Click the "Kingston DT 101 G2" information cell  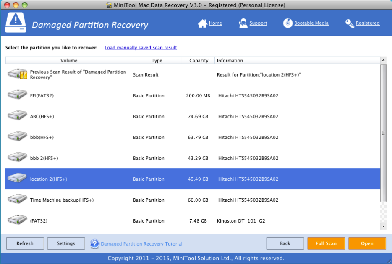(241, 221)
